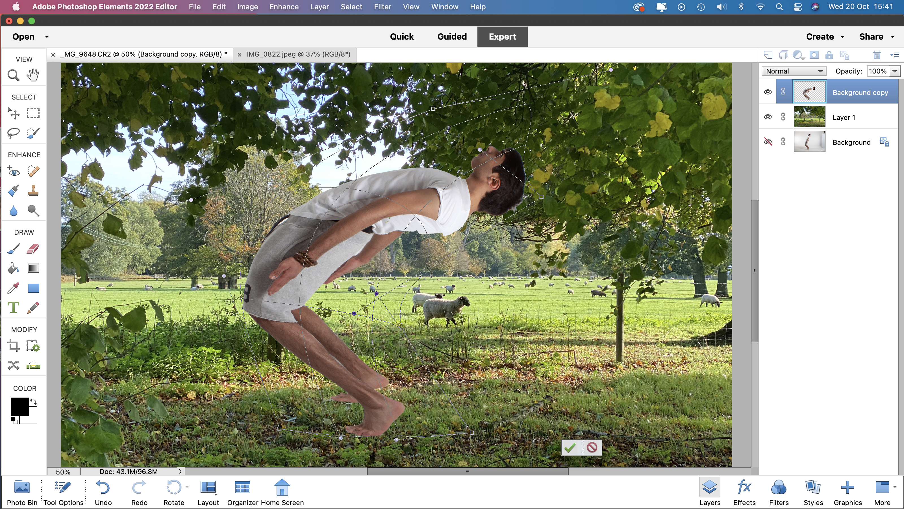Screen dimensions: 904x509
Task: Switch to Guided editing mode tab
Action: coord(451,36)
